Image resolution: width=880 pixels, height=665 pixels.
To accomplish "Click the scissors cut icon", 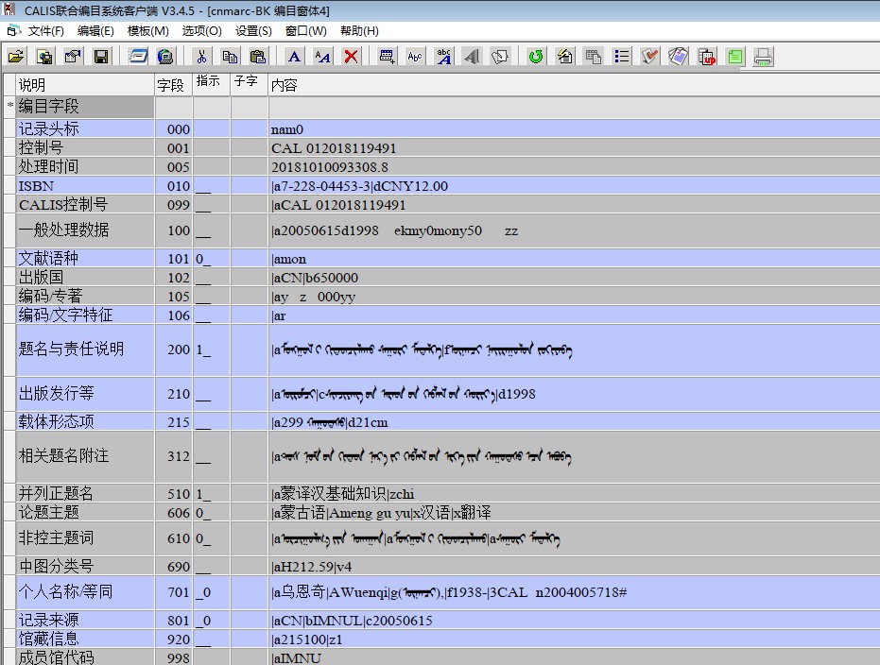I will [201, 57].
